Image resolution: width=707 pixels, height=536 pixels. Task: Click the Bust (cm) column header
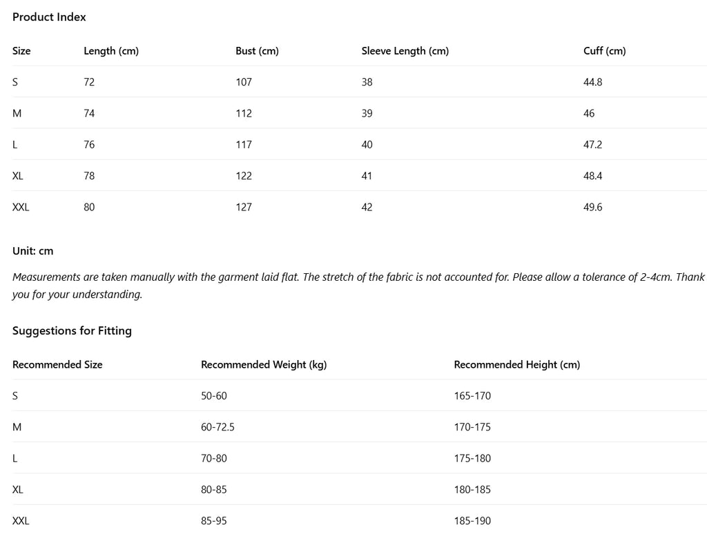coord(257,51)
